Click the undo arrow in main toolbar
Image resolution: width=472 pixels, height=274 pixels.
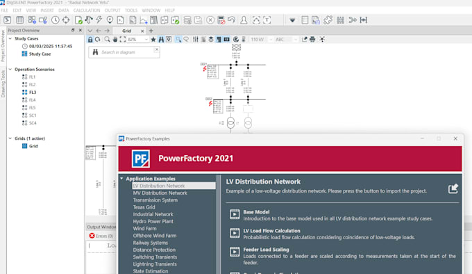pyautogui.click(x=231, y=20)
